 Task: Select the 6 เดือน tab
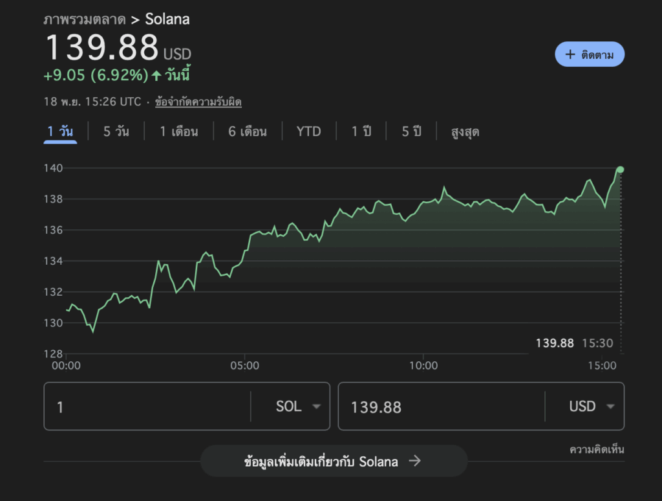pos(248,131)
